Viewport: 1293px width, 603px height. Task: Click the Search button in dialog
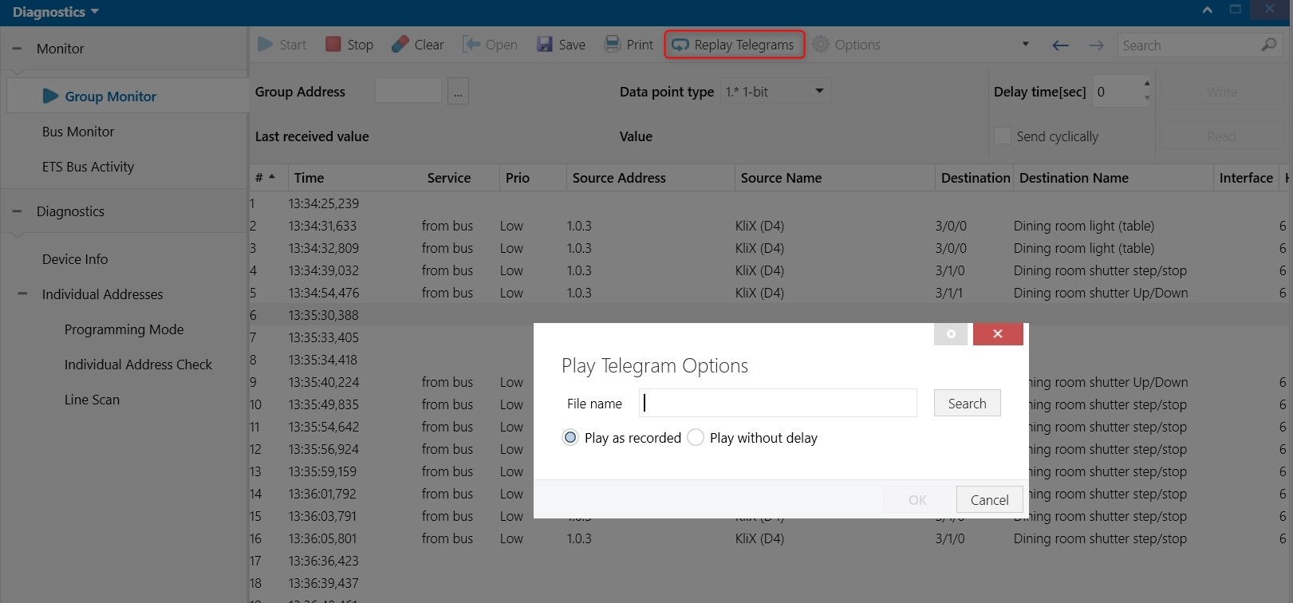point(967,404)
